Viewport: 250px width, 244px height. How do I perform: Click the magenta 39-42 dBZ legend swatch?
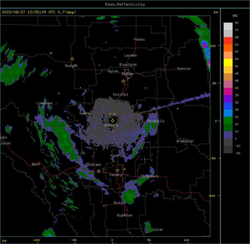228,91
